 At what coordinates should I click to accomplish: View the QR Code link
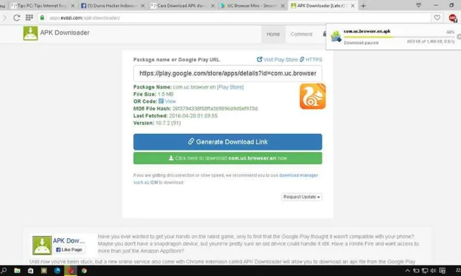coord(170,101)
